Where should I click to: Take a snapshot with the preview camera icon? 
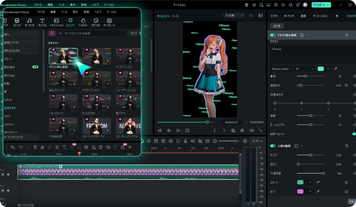click(x=242, y=131)
